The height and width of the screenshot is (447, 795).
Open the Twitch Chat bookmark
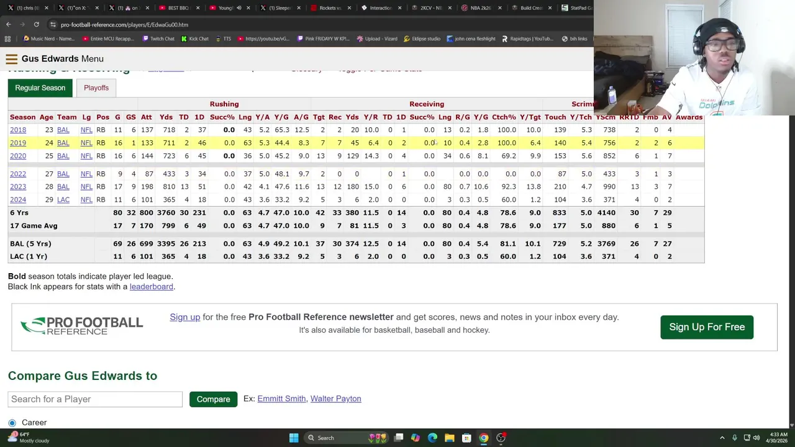pyautogui.click(x=158, y=38)
